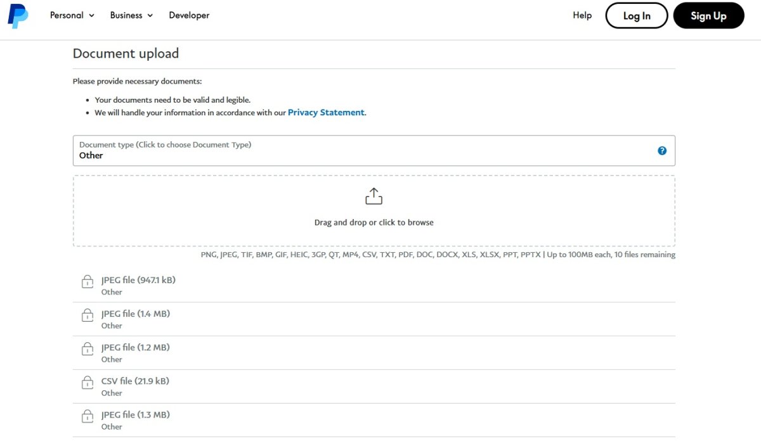The height and width of the screenshot is (446, 761).
Task: Click lock icon beside JPEG file (947.1 kB)
Action: (88, 282)
